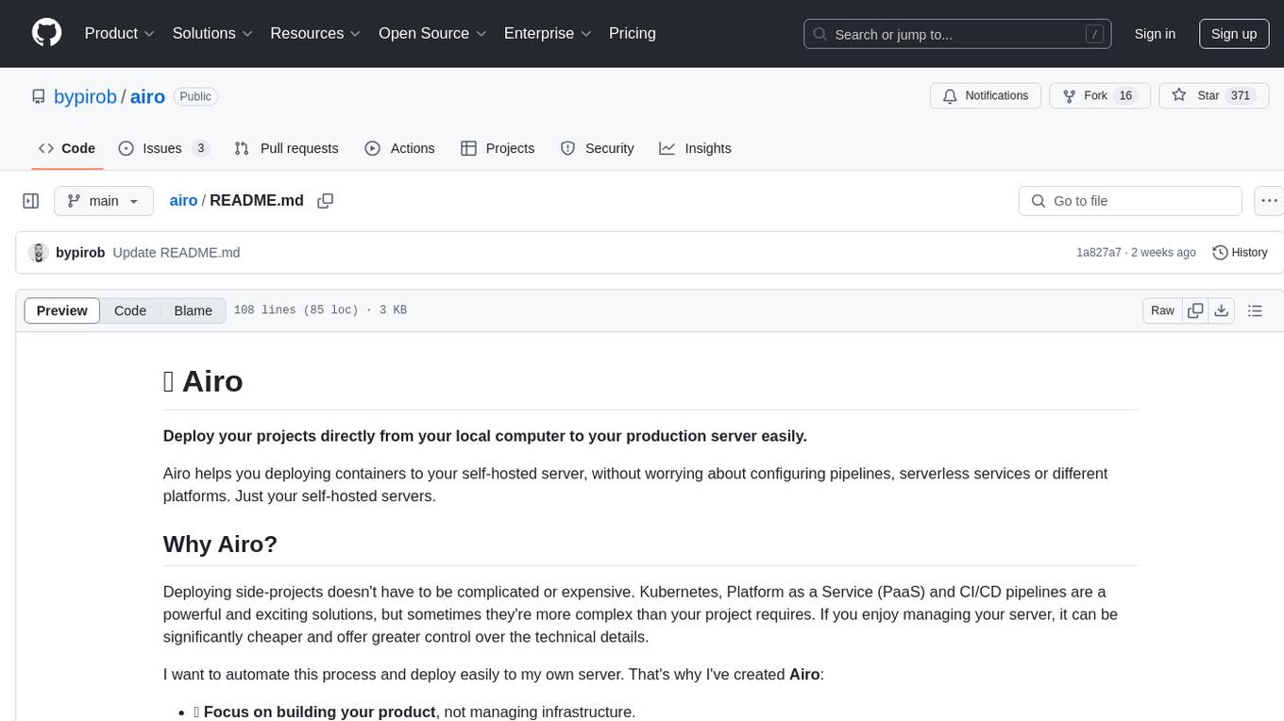Open the Raw file view

1162,310
